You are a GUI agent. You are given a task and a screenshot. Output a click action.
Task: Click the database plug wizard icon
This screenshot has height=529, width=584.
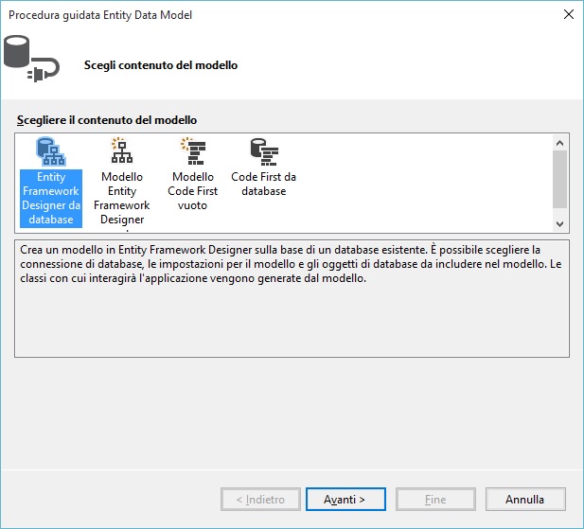click(x=31, y=59)
